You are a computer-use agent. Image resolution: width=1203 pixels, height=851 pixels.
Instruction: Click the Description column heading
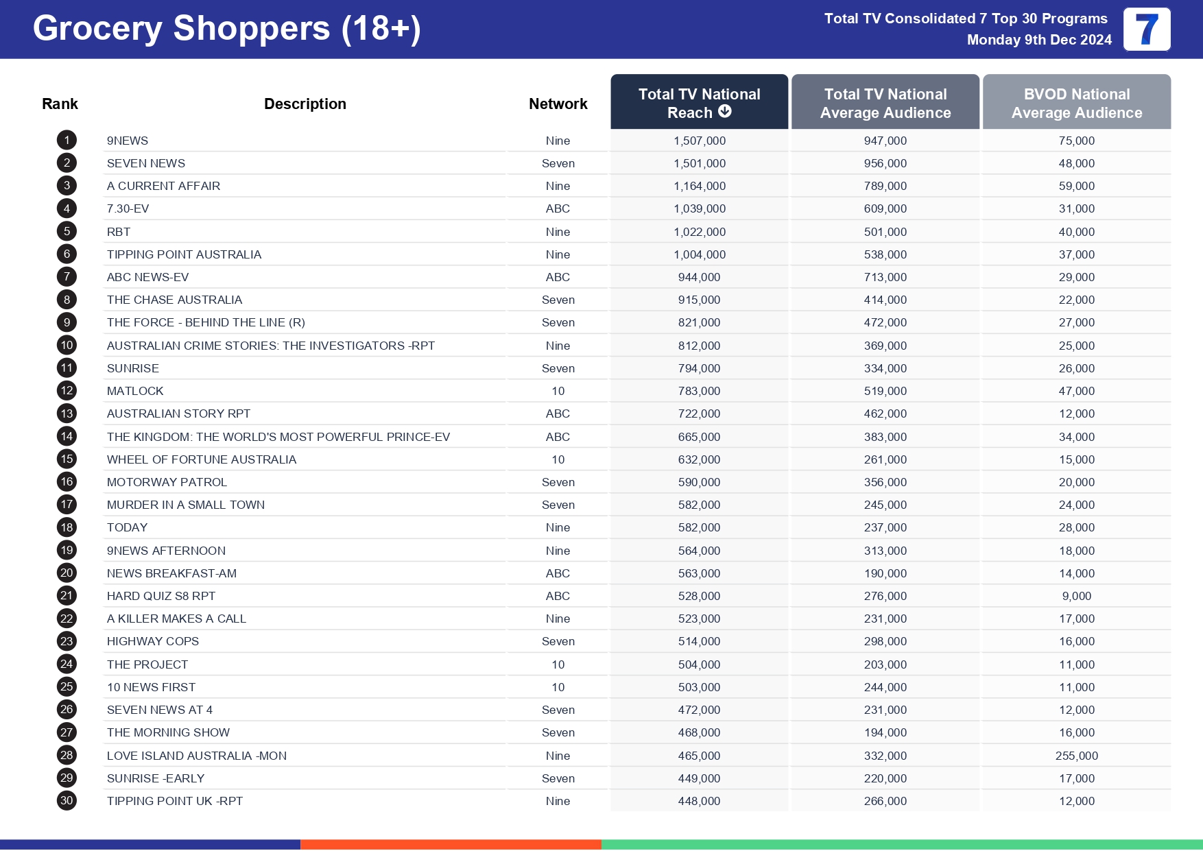click(305, 104)
